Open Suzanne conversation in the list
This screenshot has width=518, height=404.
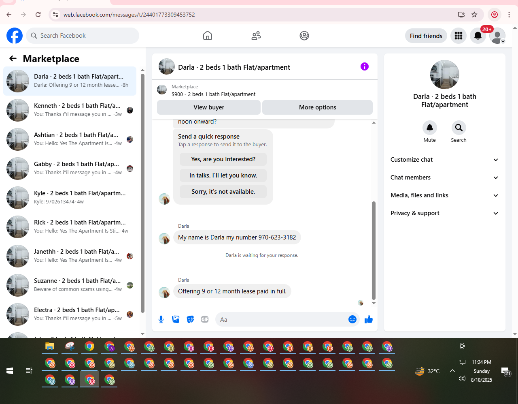pos(70,285)
